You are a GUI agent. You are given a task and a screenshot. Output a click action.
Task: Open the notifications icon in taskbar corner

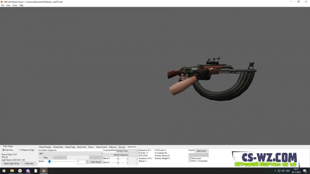click(305, 171)
